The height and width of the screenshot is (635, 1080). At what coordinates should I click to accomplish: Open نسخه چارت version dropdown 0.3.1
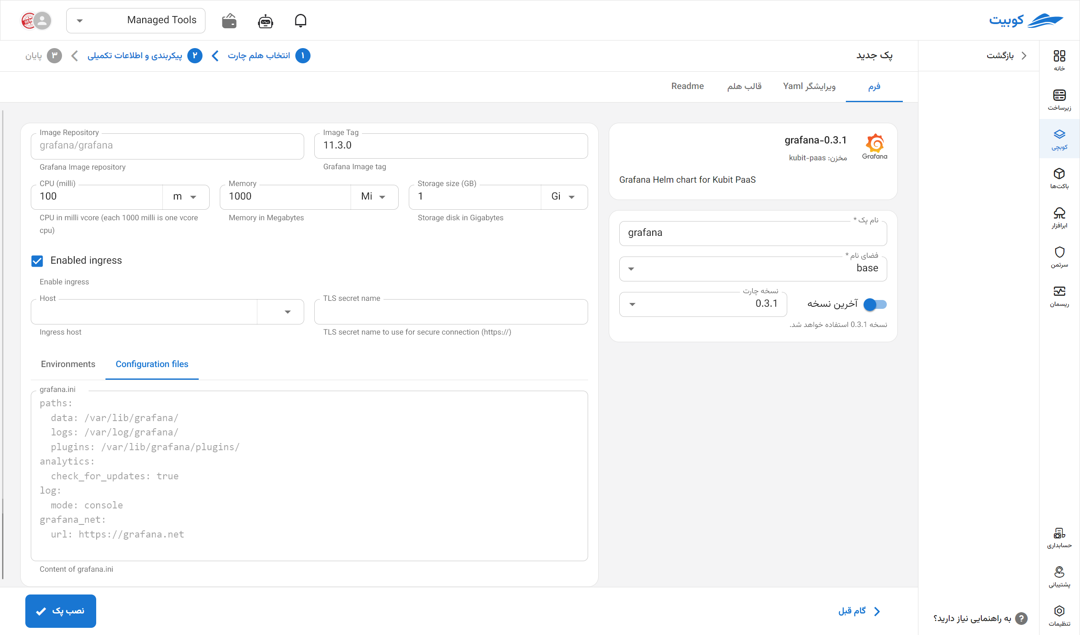[x=703, y=305]
